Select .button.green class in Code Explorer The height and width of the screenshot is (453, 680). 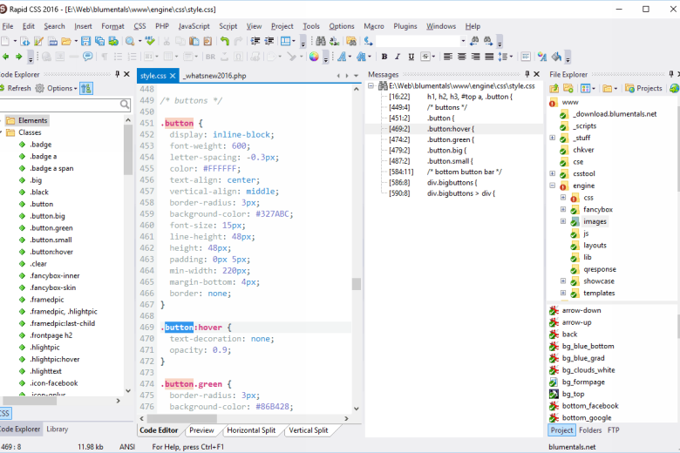[x=51, y=228]
